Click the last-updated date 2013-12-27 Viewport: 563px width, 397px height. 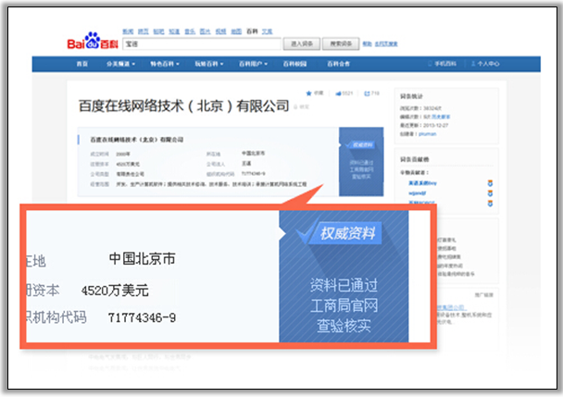point(435,125)
